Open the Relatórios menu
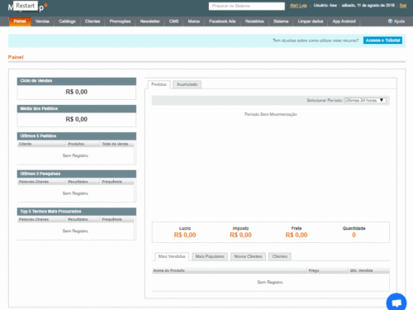This screenshot has height=310, width=413. pos(254,21)
